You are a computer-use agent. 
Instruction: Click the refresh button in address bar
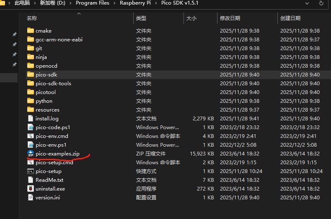pyautogui.click(x=321, y=3)
